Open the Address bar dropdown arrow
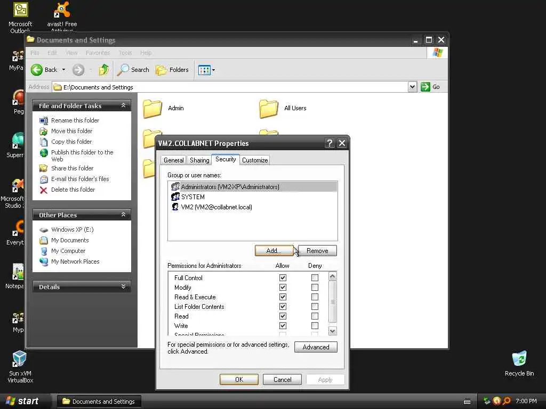546x409 pixels. pyautogui.click(x=412, y=87)
